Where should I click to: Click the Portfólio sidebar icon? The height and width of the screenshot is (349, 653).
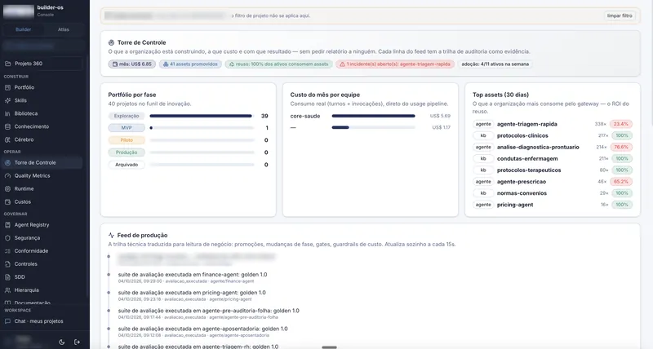(7, 87)
